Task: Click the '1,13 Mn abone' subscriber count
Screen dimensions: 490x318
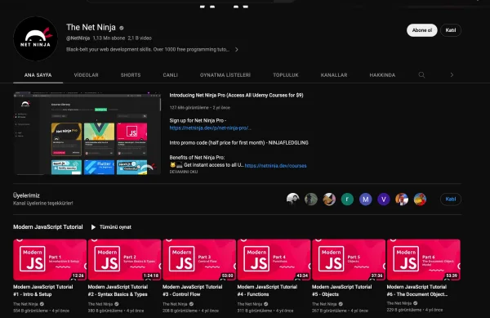Action: pyautogui.click(x=109, y=38)
